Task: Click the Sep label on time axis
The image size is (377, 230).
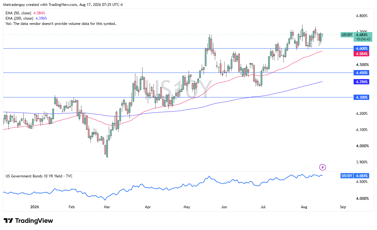Action: click(x=343, y=207)
